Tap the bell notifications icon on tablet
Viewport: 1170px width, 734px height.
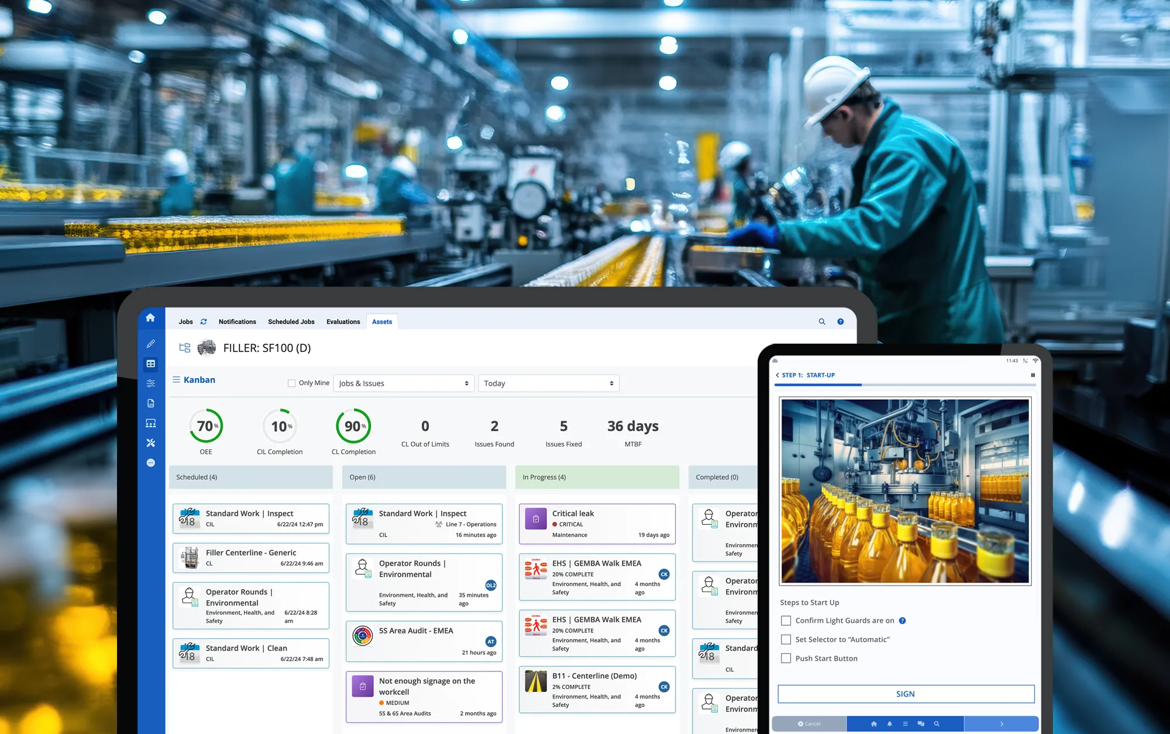pos(890,724)
